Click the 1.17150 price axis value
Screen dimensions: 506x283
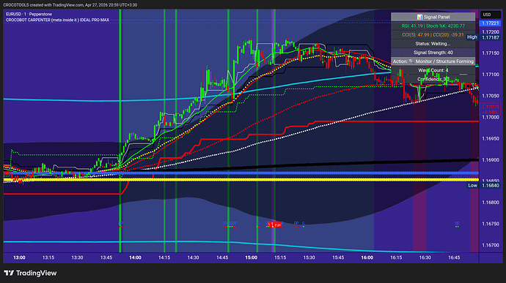[490, 53]
